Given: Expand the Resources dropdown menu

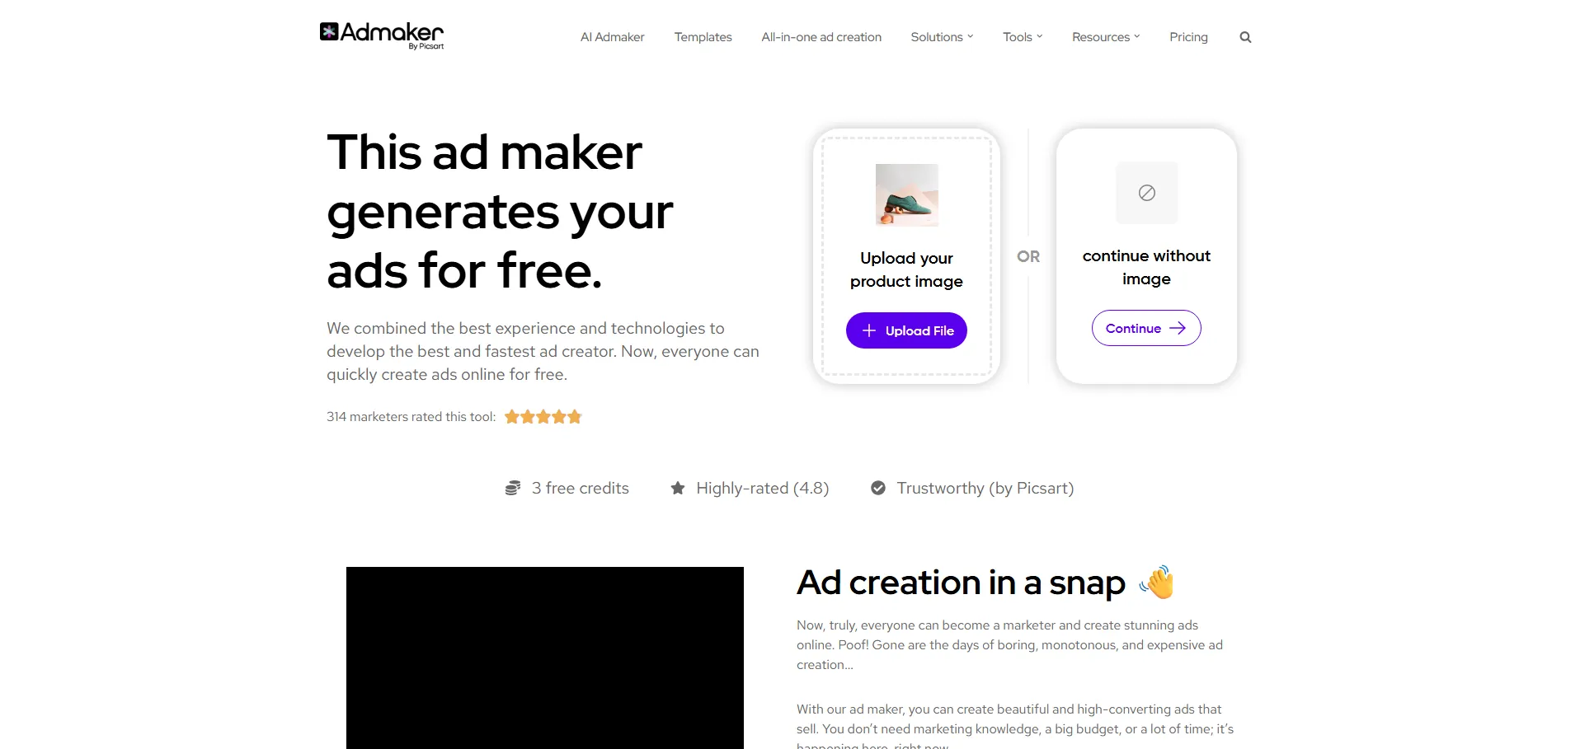Looking at the screenshot, I should coord(1106,37).
